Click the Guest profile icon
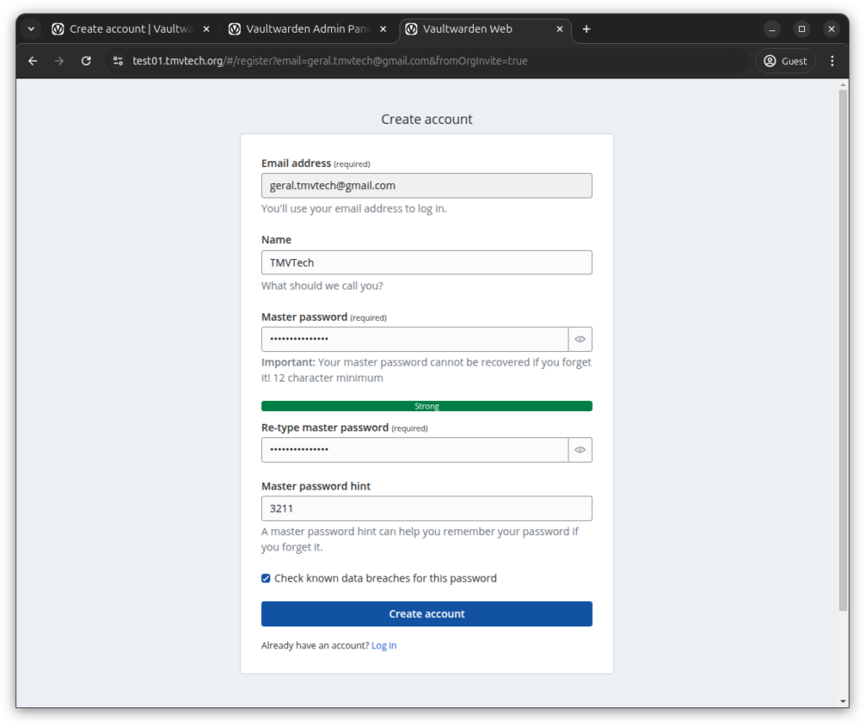This screenshot has height=726, width=865. (785, 61)
